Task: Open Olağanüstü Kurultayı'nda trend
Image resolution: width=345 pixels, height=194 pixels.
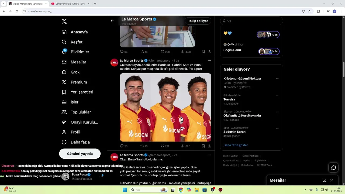Action: (x=242, y=116)
